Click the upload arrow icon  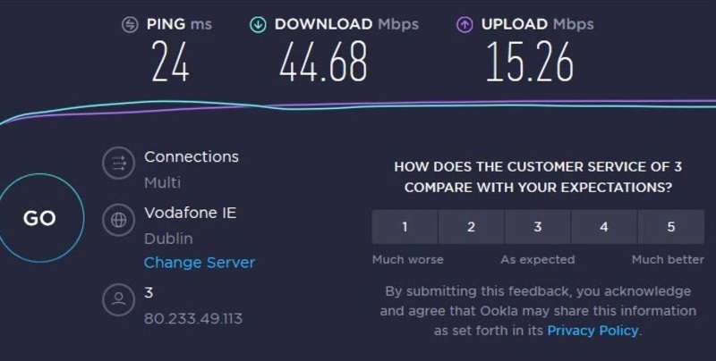[x=465, y=25]
